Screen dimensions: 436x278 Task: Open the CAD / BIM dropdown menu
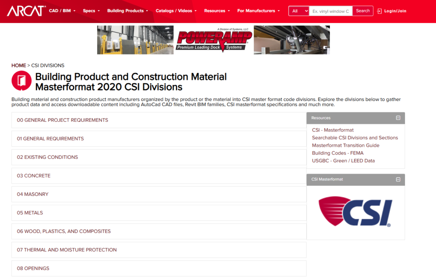pyautogui.click(x=62, y=11)
